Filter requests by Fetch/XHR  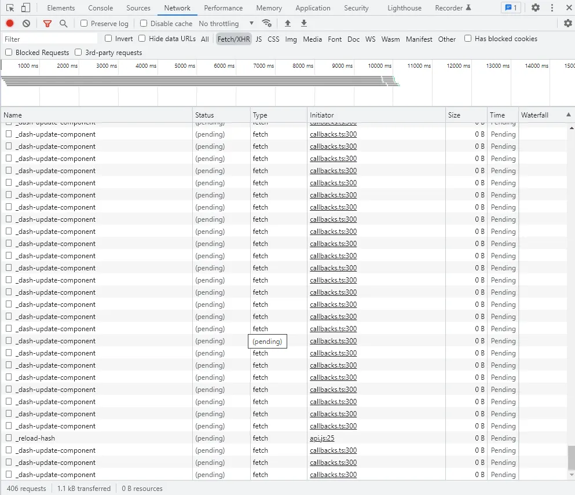pos(233,39)
